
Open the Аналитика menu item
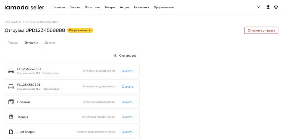point(141,7)
